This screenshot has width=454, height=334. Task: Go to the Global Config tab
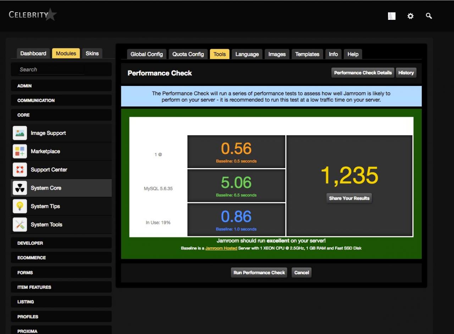[x=146, y=54]
